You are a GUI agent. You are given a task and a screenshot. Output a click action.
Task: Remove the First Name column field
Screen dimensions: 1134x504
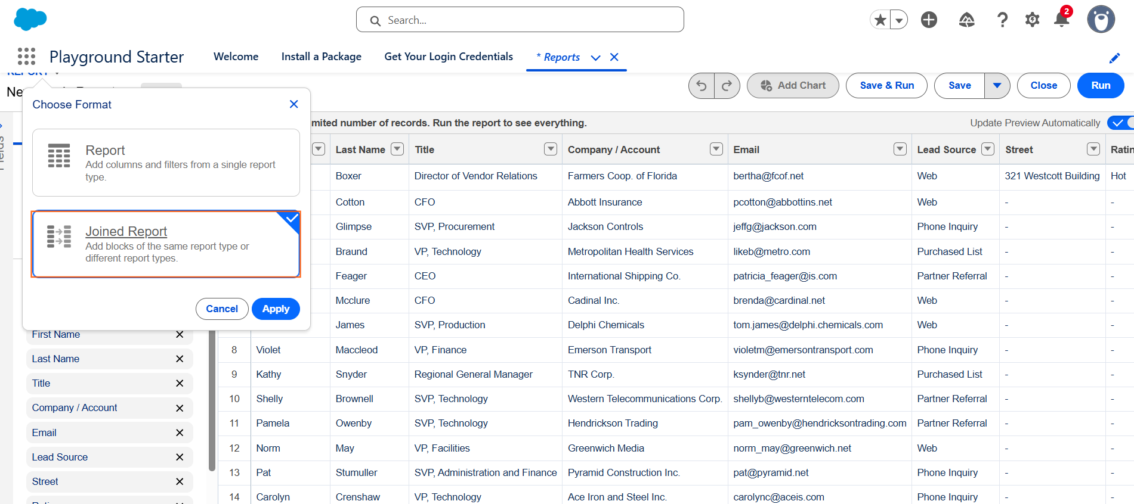[180, 335]
